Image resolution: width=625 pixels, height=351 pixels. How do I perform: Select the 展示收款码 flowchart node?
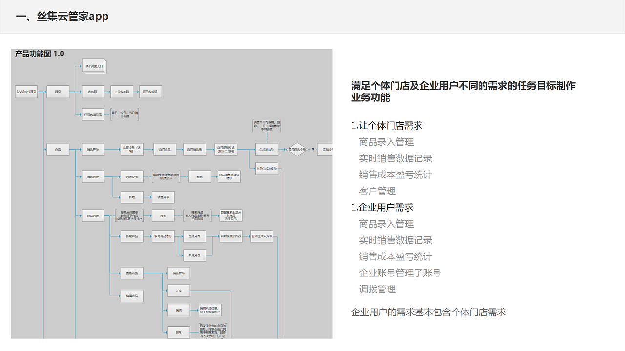pos(150,91)
